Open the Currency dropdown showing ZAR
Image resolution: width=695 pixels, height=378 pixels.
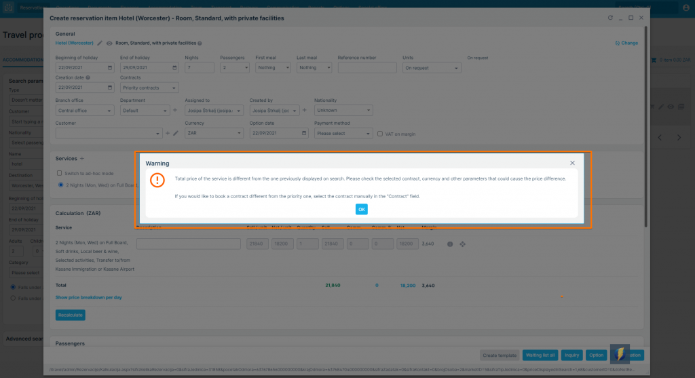213,134
